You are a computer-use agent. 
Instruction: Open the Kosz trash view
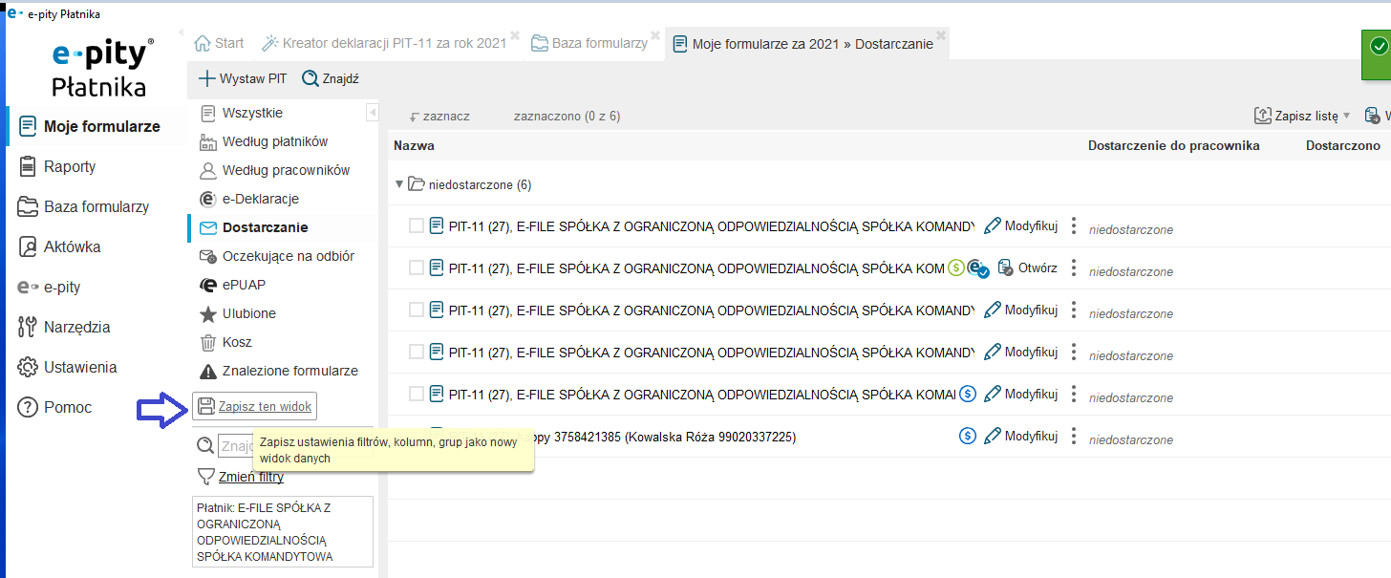pyautogui.click(x=225, y=342)
